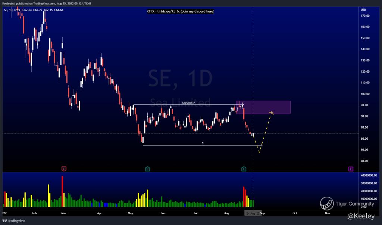Click the USD currency label on the price axis
This screenshot has width=382, height=225.
[x=363, y=10]
